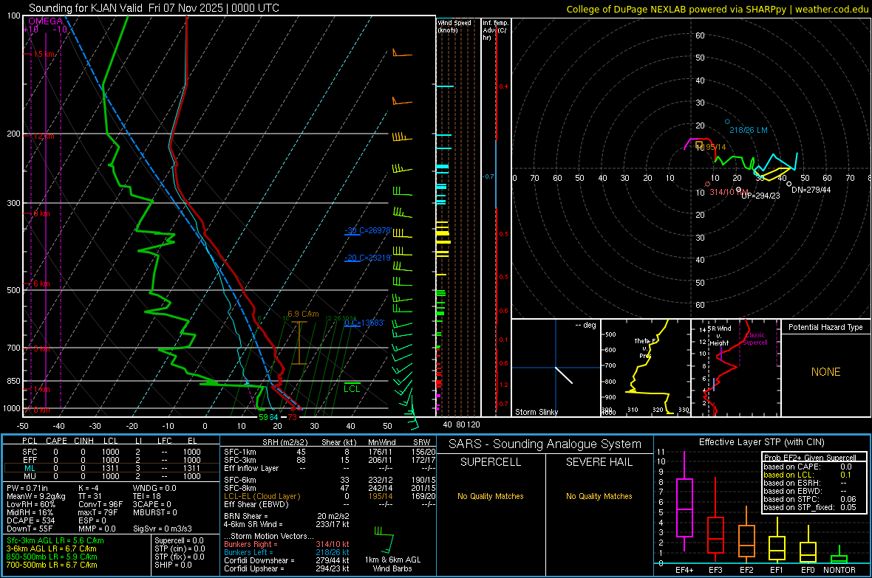Image resolution: width=872 pixels, height=578 pixels.
Task: Select the 'Storm Slinky' panel label
Action: pos(536,412)
